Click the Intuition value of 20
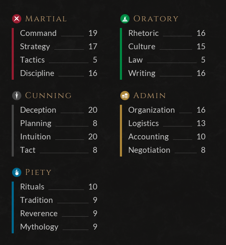This screenshot has height=245, width=226. 93,137
